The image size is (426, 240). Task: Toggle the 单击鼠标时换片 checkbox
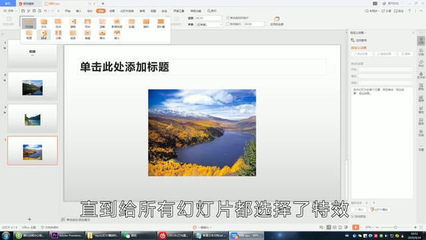(x=228, y=18)
